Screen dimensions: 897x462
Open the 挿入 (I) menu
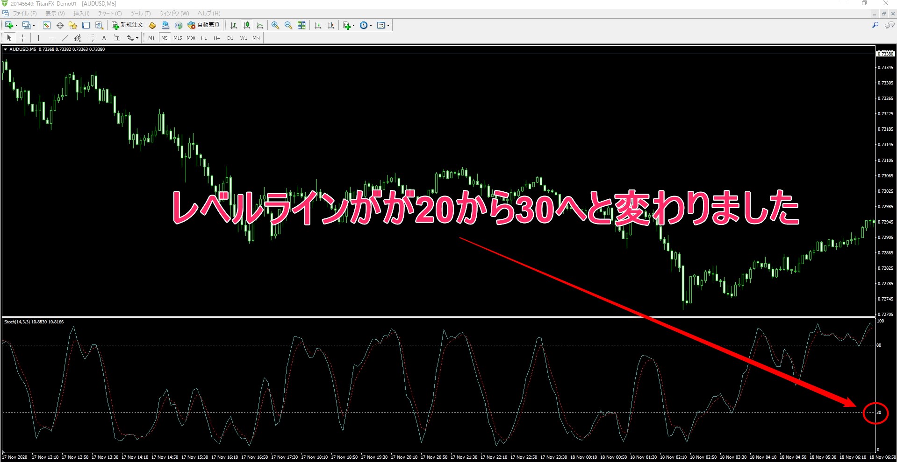(x=81, y=13)
